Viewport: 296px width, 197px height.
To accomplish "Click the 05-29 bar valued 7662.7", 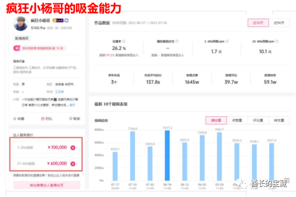I will [x=219, y=157].
